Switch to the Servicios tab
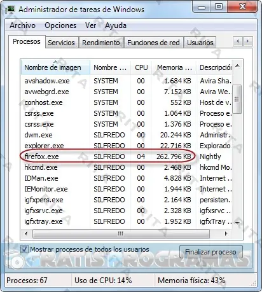The image size is (262, 292). [x=61, y=43]
